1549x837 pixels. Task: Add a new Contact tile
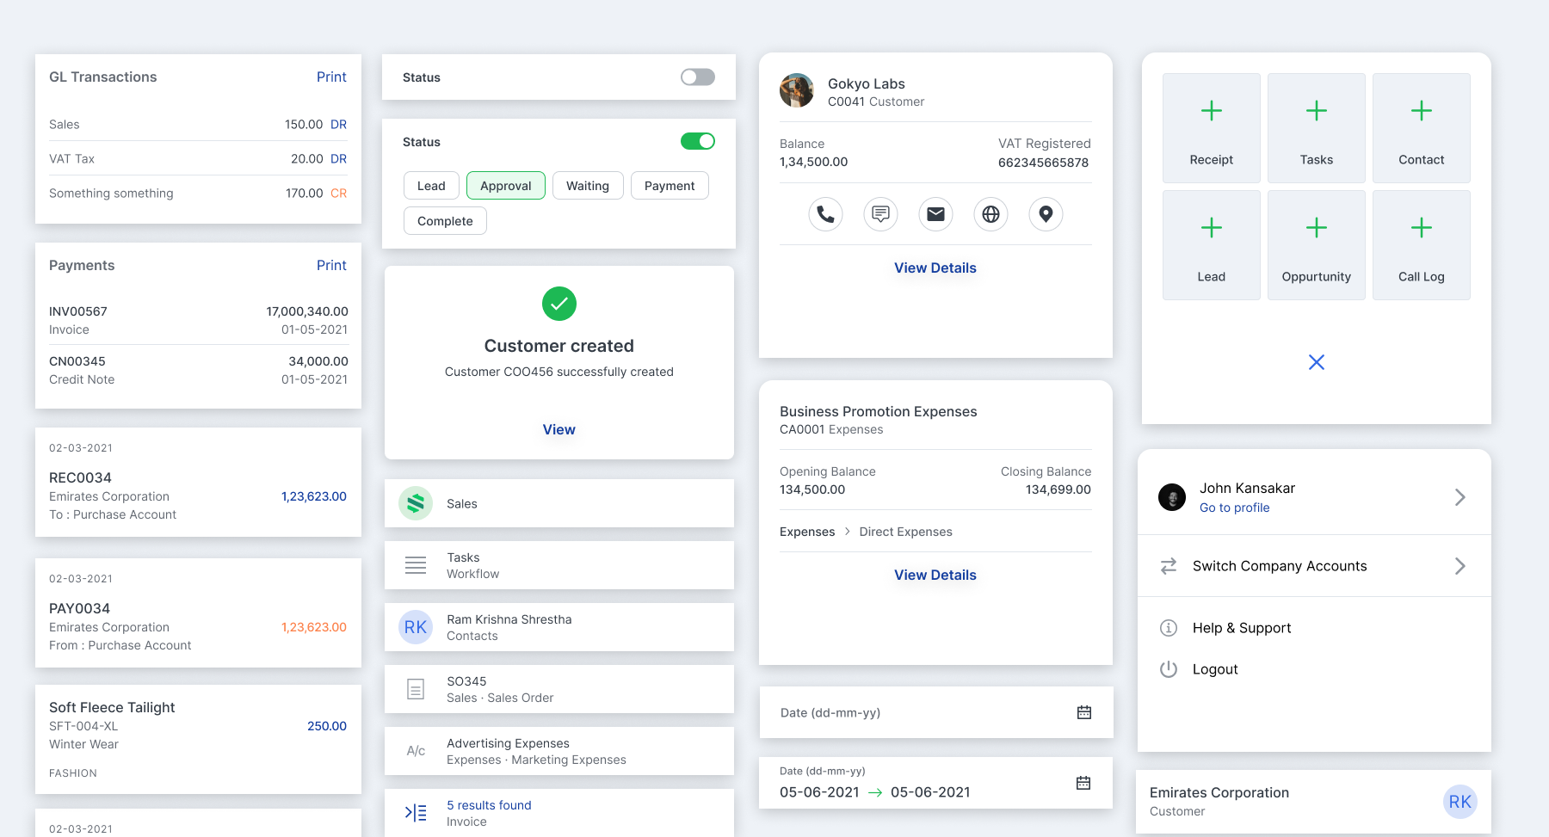[x=1422, y=128]
